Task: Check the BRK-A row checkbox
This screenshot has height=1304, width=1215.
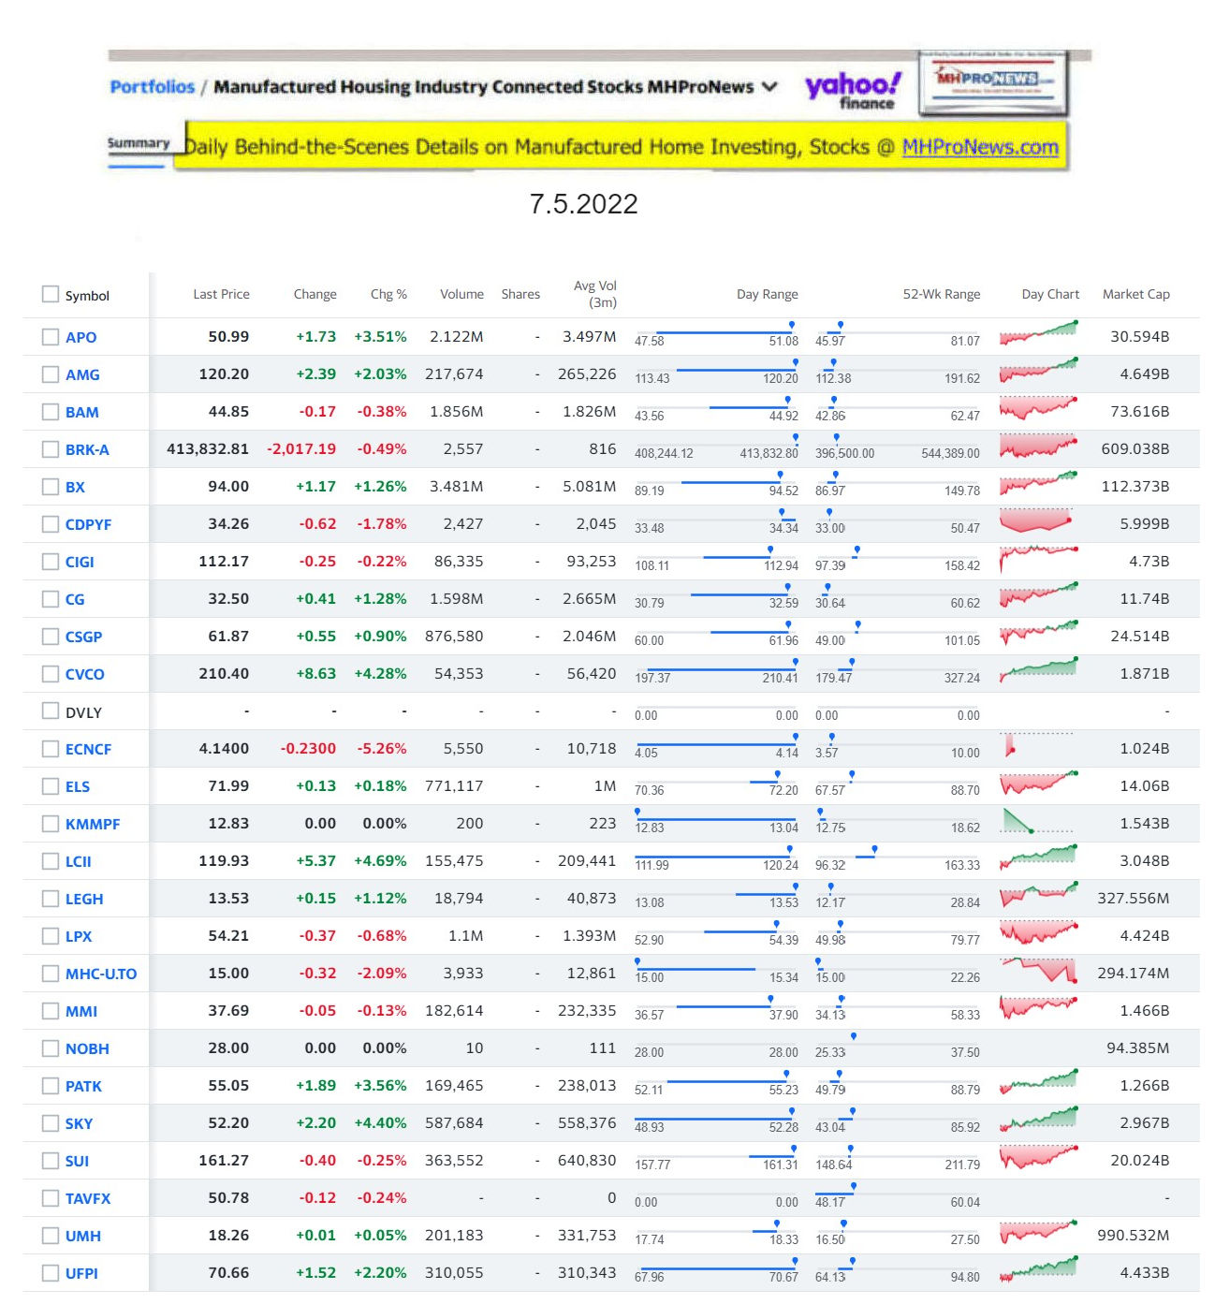Action: click(x=51, y=448)
